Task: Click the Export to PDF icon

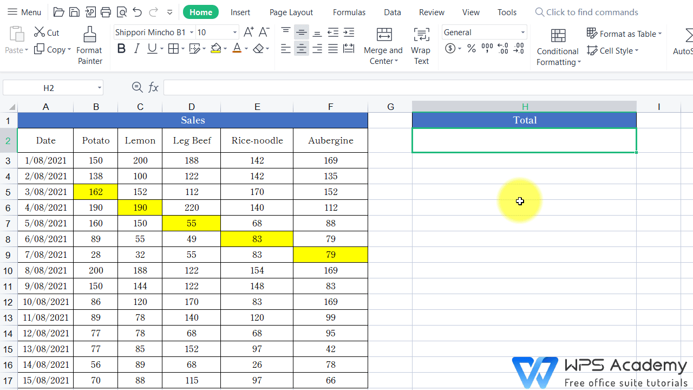Action: tap(90, 12)
